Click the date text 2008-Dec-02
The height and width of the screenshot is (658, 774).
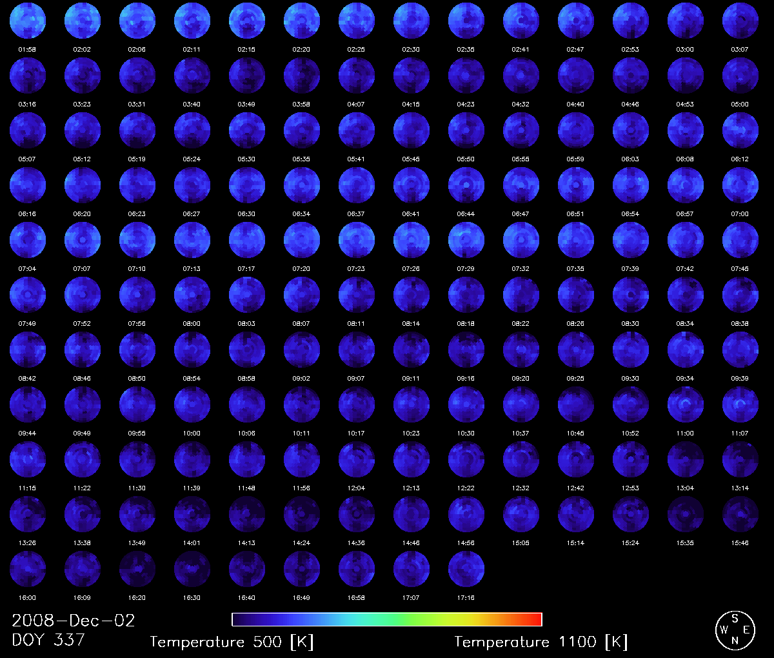74,621
